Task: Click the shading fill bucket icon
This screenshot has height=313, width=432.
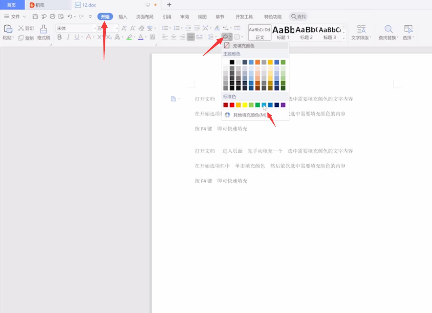Action: point(225,37)
